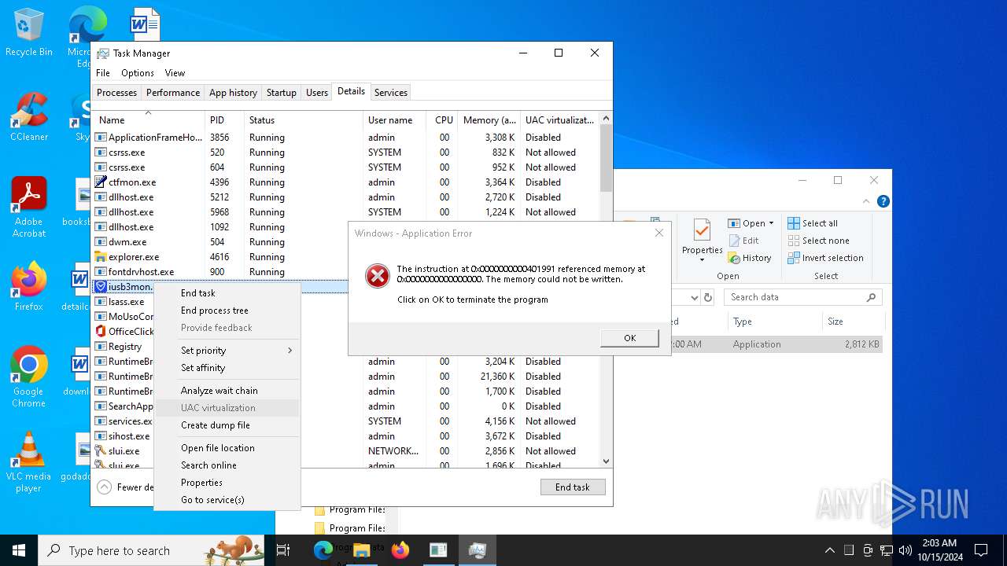Close the Application Error dialog

pyautogui.click(x=659, y=233)
